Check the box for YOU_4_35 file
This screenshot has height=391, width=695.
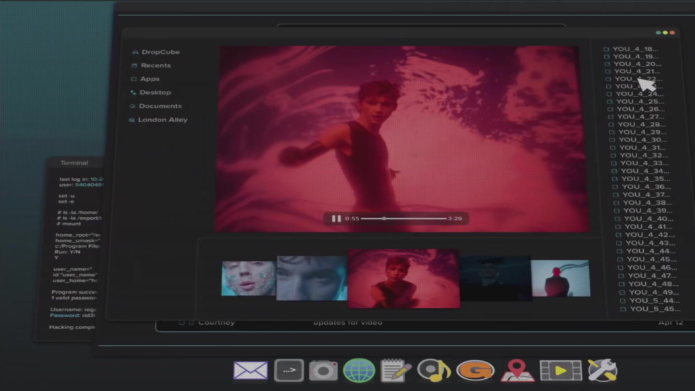tap(615, 179)
